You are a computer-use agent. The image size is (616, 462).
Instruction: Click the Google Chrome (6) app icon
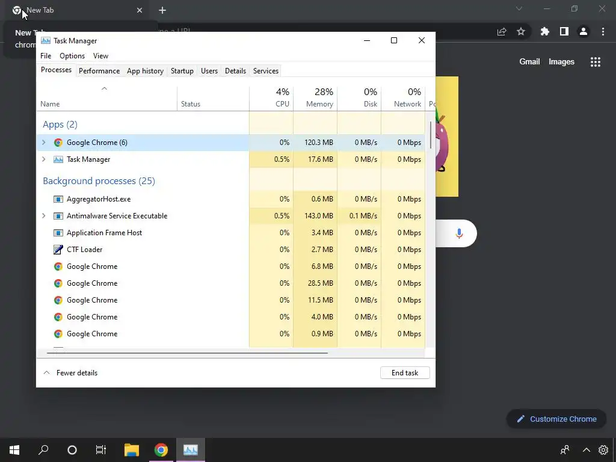(58, 143)
